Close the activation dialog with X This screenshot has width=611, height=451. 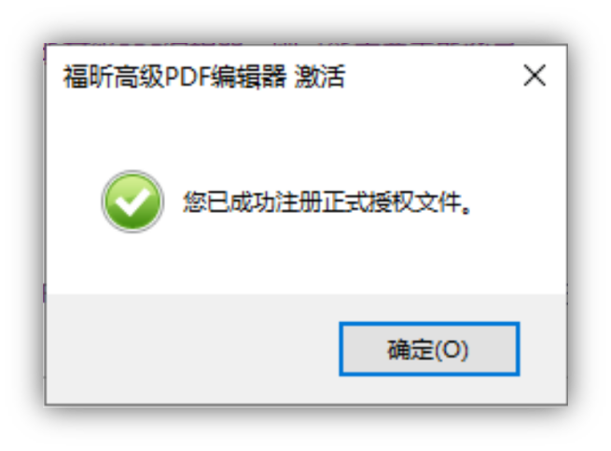(x=535, y=76)
